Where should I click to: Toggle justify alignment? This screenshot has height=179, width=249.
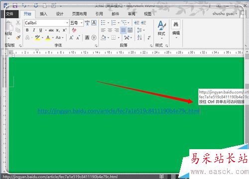tap(124, 30)
